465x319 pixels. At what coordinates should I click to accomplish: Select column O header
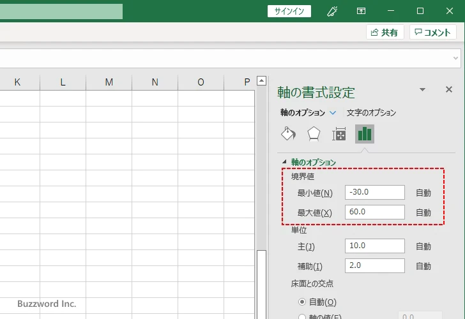[x=201, y=82]
